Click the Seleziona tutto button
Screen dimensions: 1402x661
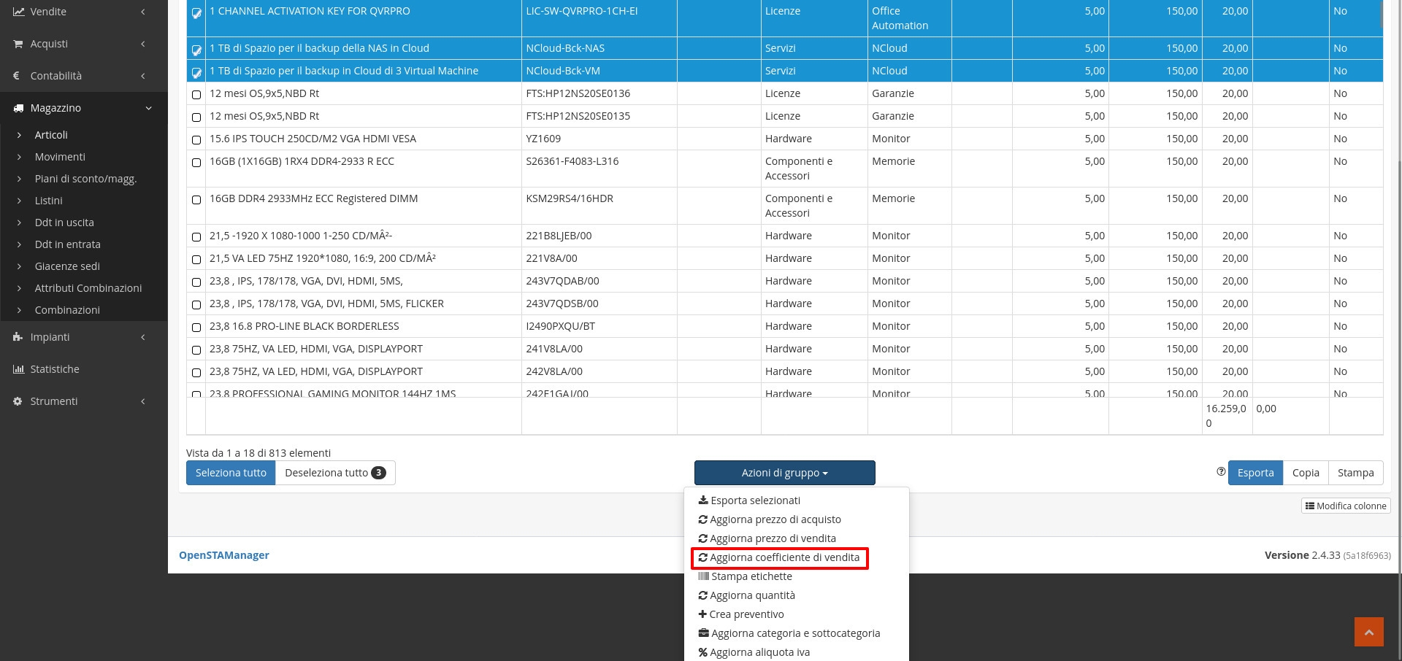tap(231, 473)
